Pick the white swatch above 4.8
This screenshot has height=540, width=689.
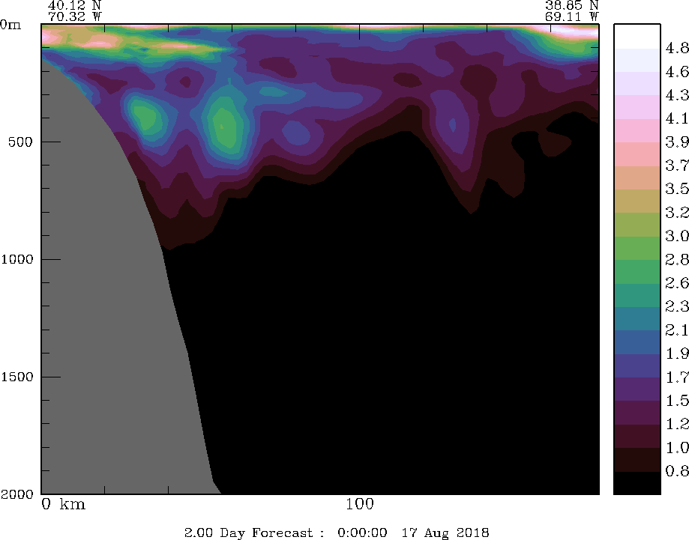click(x=637, y=37)
